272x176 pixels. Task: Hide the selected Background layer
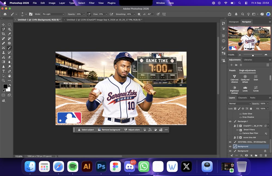tap(230, 146)
